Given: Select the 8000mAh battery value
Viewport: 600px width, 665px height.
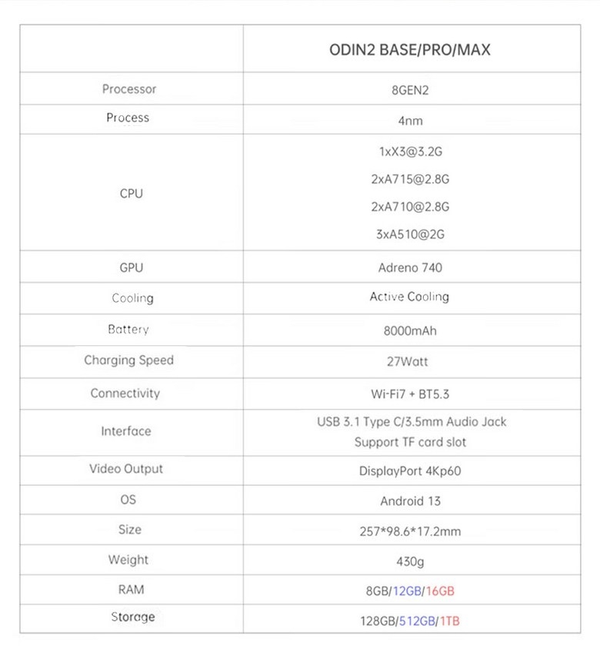Looking at the screenshot, I should (x=410, y=331).
